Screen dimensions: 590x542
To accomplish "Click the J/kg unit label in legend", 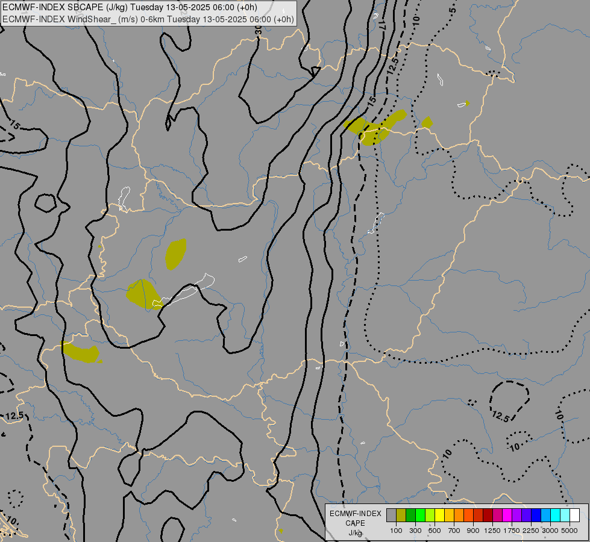I will pos(355,533).
